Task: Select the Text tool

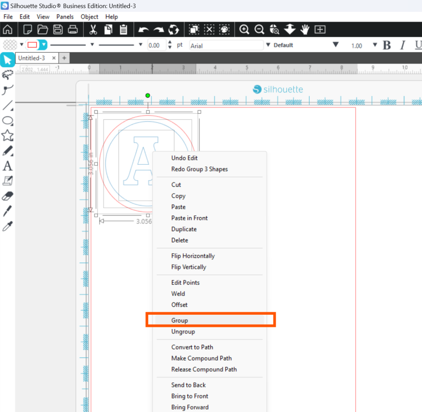Action: pyautogui.click(x=7, y=166)
